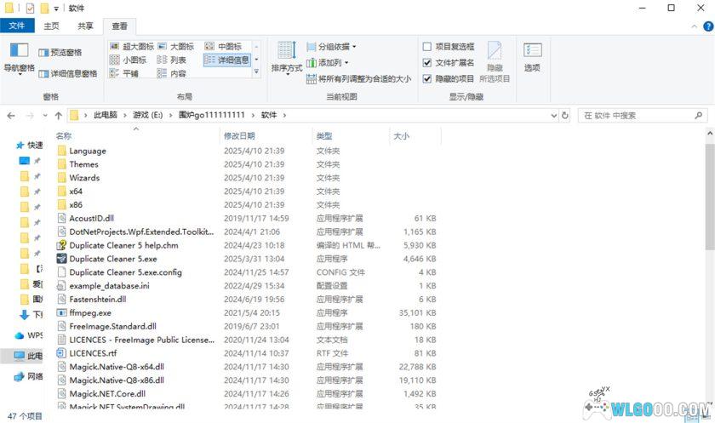
Task: Go back with the back arrow
Action: [x=11, y=116]
